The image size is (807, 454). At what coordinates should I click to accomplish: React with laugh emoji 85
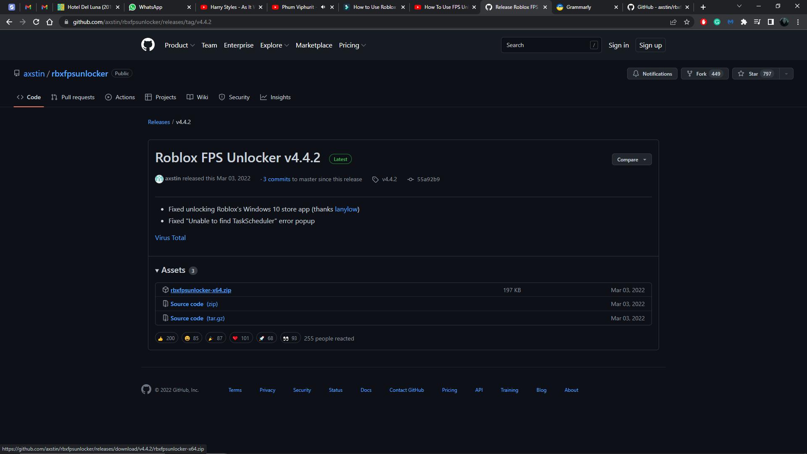(192, 338)
